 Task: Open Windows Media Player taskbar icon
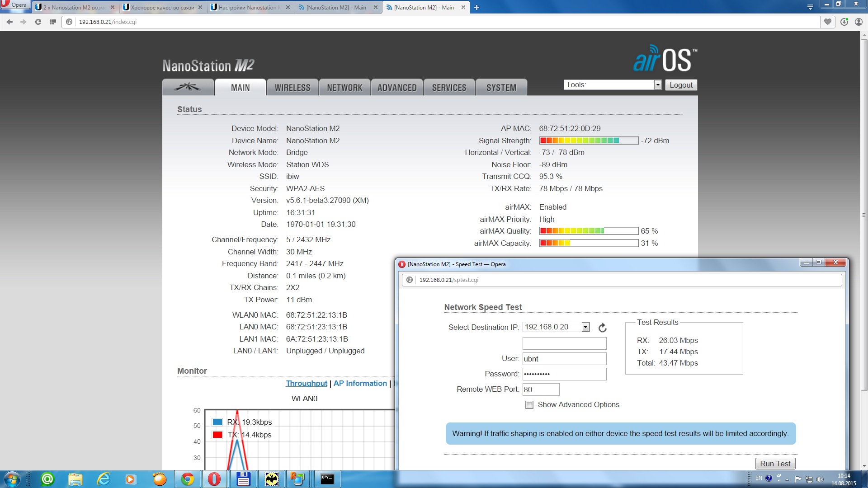click(x=131, y=479)
